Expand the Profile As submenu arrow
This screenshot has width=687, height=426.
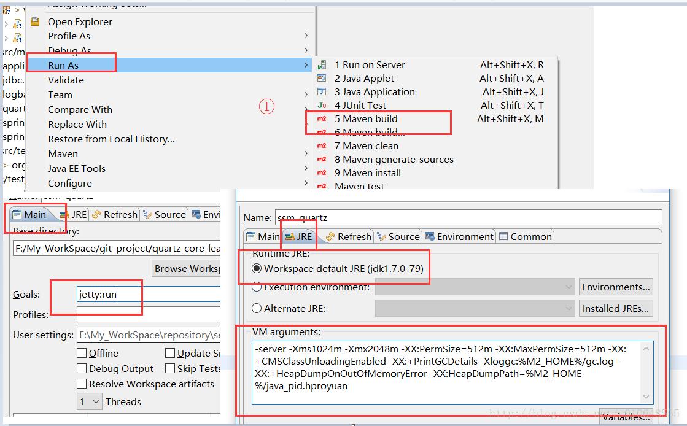tap(306, 36)
